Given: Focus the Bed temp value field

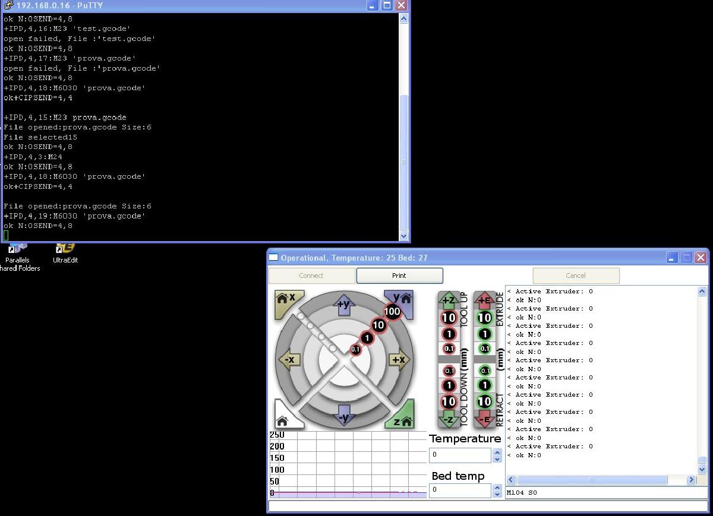Looking at the screenshot, I should [460, 490].
